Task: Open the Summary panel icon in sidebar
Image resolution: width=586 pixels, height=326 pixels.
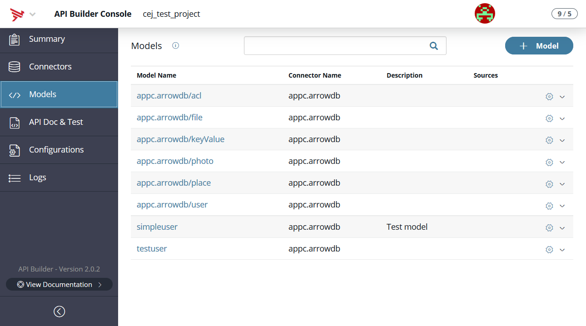Action: click(x=14, y=39)
